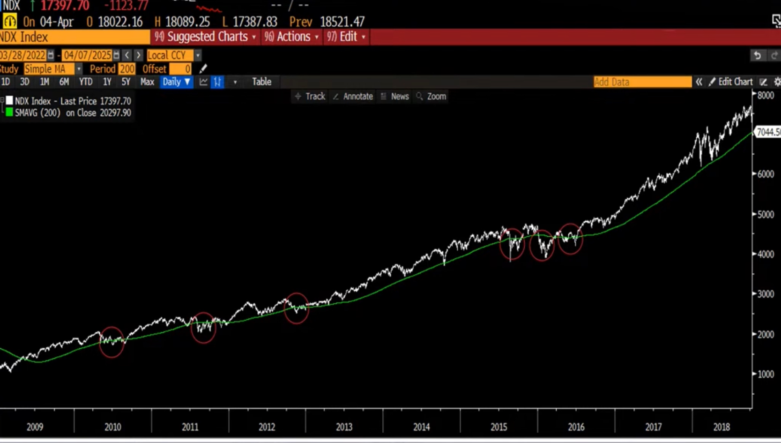
Task: Click the Add Data input field
Action: [x=642, y=82]
